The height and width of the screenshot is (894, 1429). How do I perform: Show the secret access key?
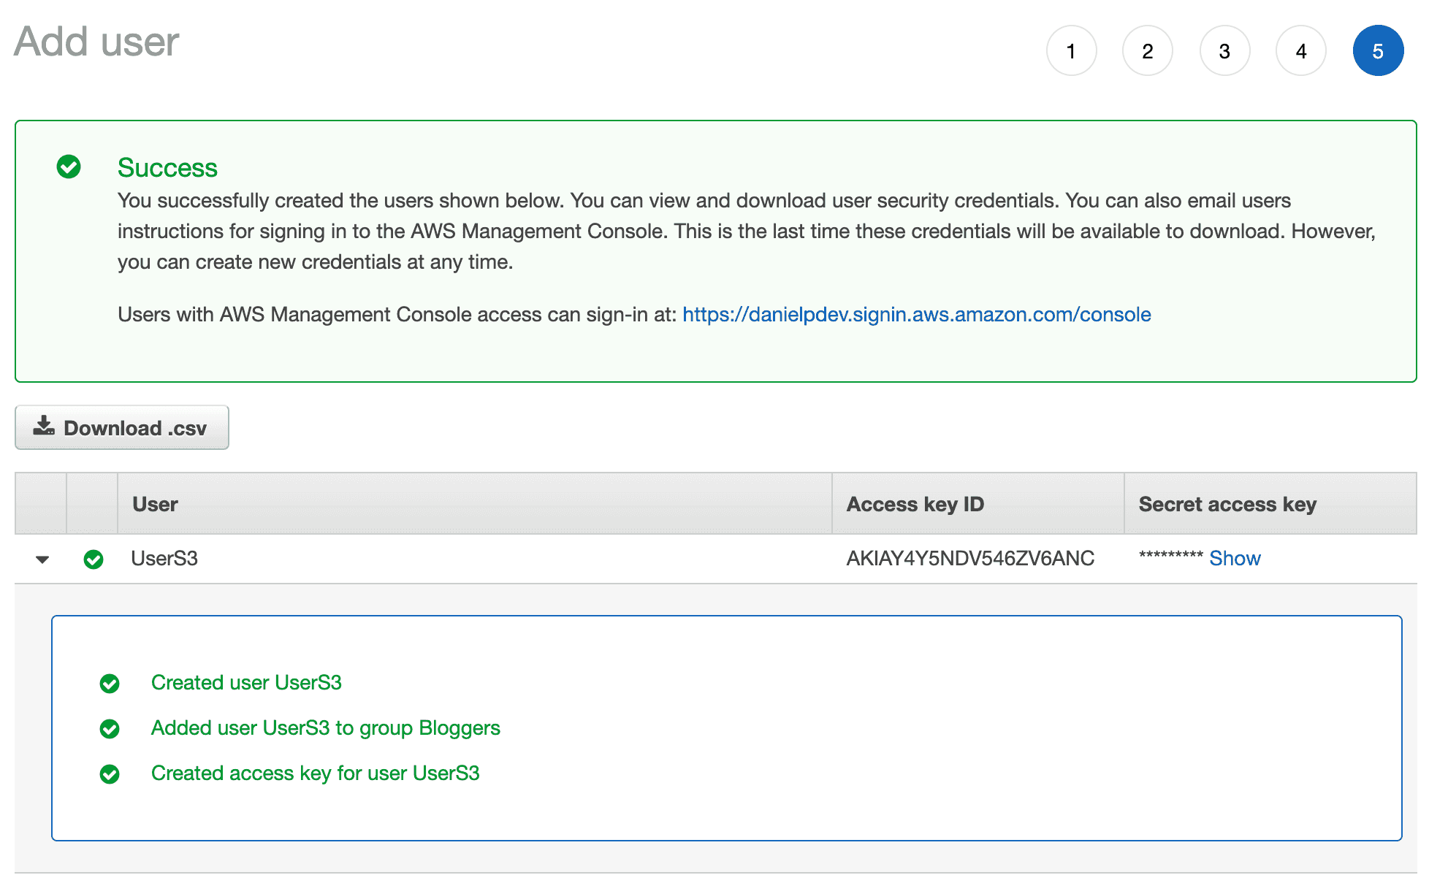(1235, 558)
